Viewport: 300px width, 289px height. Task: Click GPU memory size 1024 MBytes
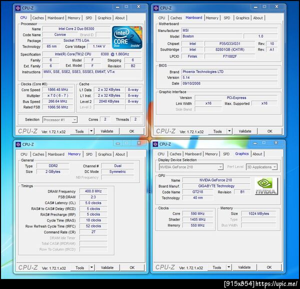[x=258, y=213]
